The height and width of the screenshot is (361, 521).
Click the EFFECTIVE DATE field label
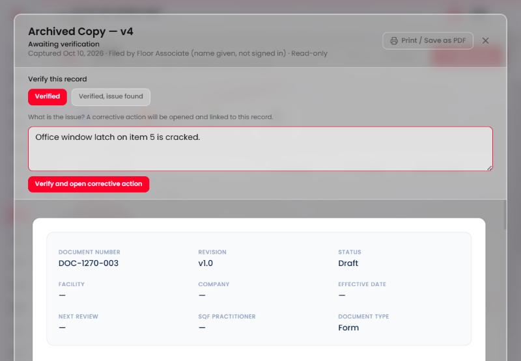pyautogui.click(x=362, y=284)
